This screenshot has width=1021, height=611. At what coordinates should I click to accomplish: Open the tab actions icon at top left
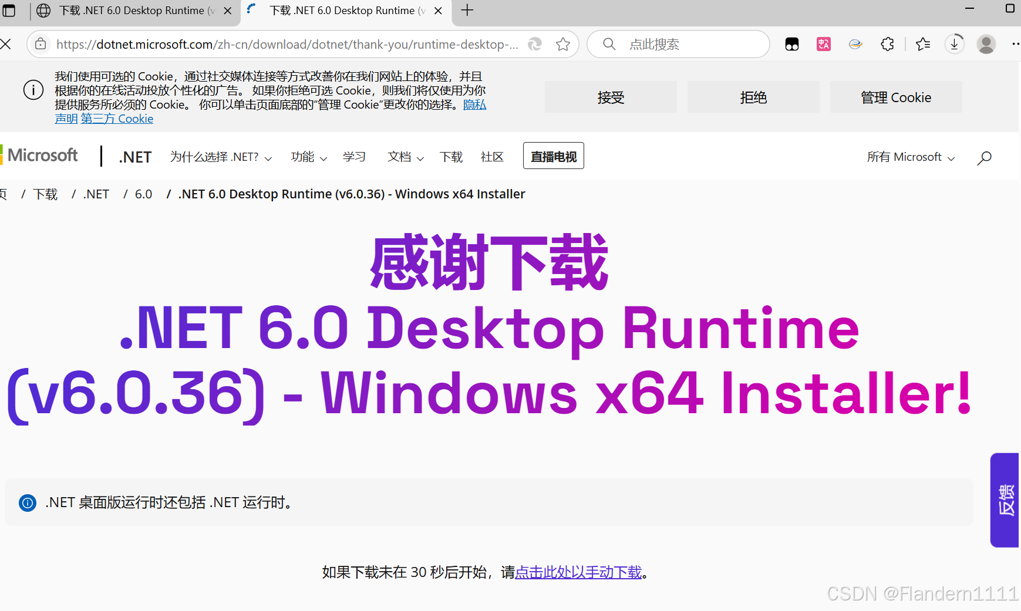click(x=9, y=10)
